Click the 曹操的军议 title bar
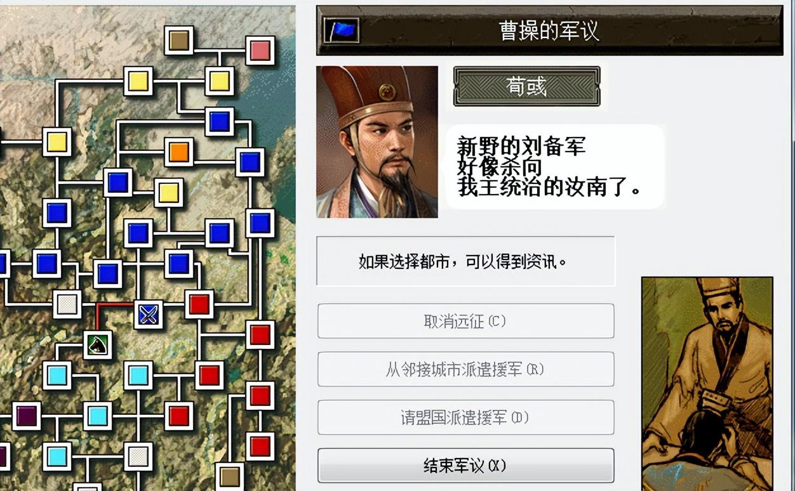795x491 pixels. (x=549, y=30)
